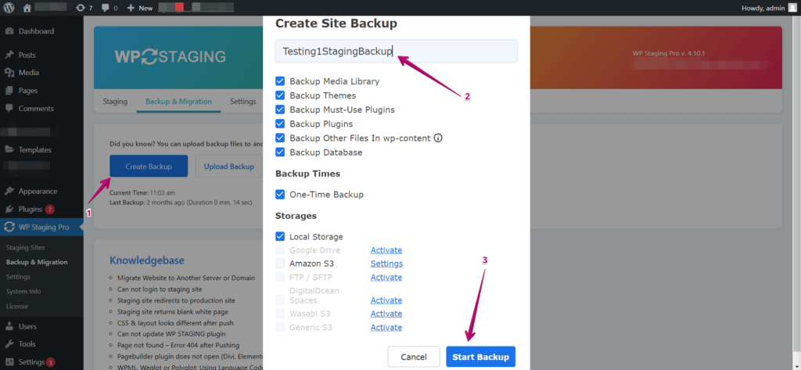The width and height of the screenshot is (801, 370).
Task: Open Staging site redirects to production article
Action: pos(176,300)
